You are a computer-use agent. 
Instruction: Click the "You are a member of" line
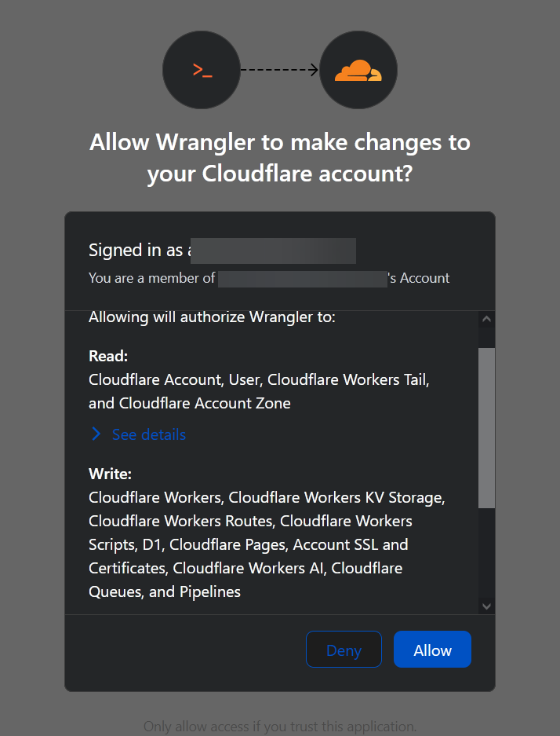(x=152, y=277)
